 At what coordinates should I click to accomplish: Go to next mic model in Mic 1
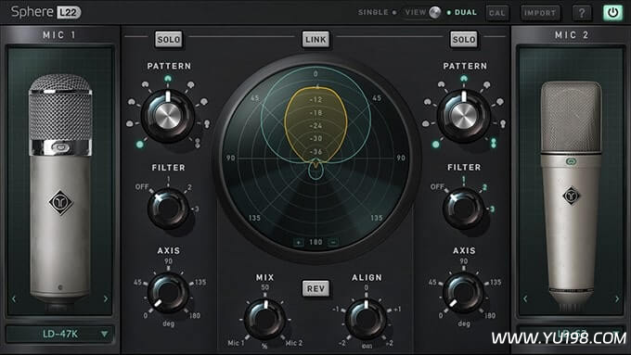coord(106,298)
